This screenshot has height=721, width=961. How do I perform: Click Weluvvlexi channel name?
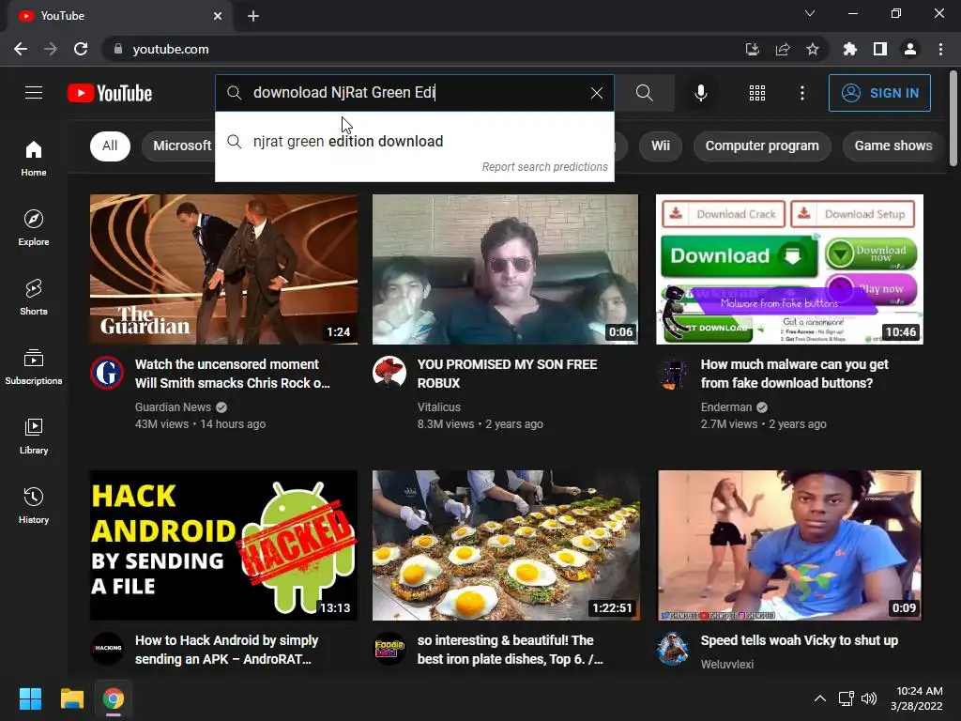[x=727, y=664]
